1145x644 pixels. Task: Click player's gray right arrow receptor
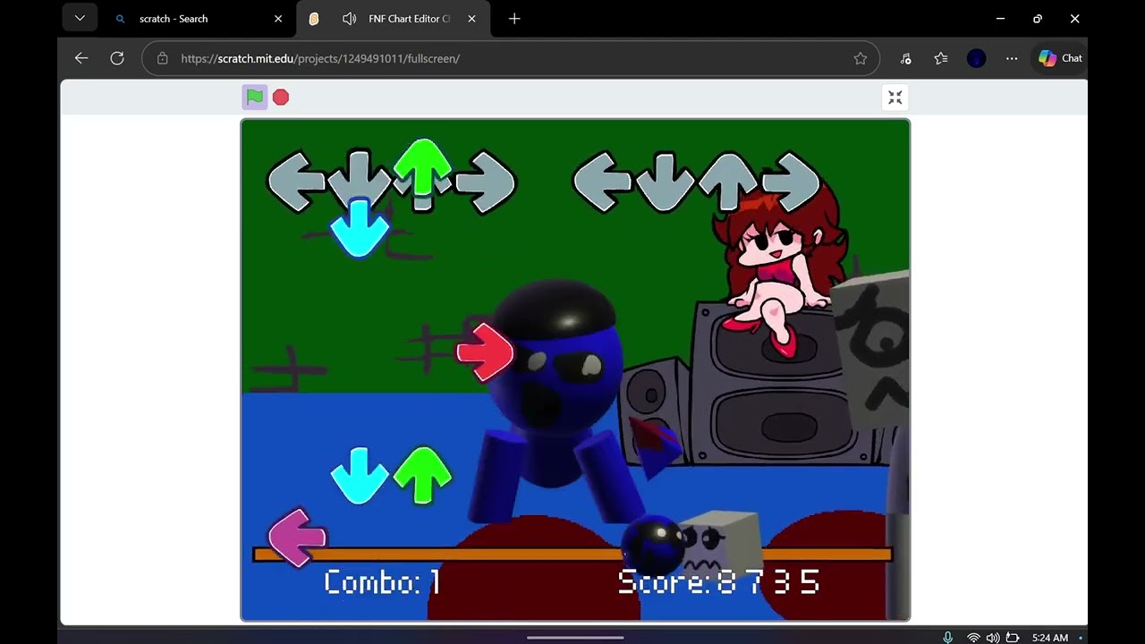[791, 182]
